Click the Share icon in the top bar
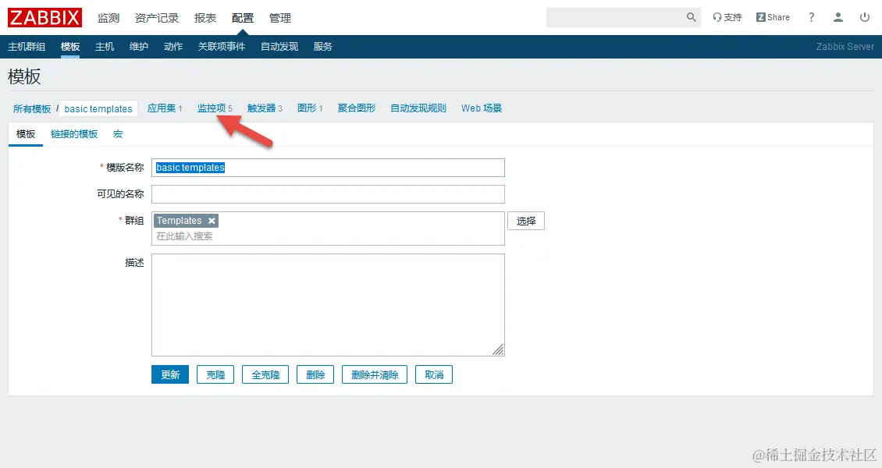 coord(772,16)
